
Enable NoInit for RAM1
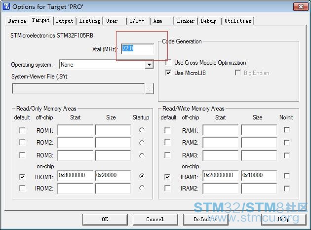287,130
